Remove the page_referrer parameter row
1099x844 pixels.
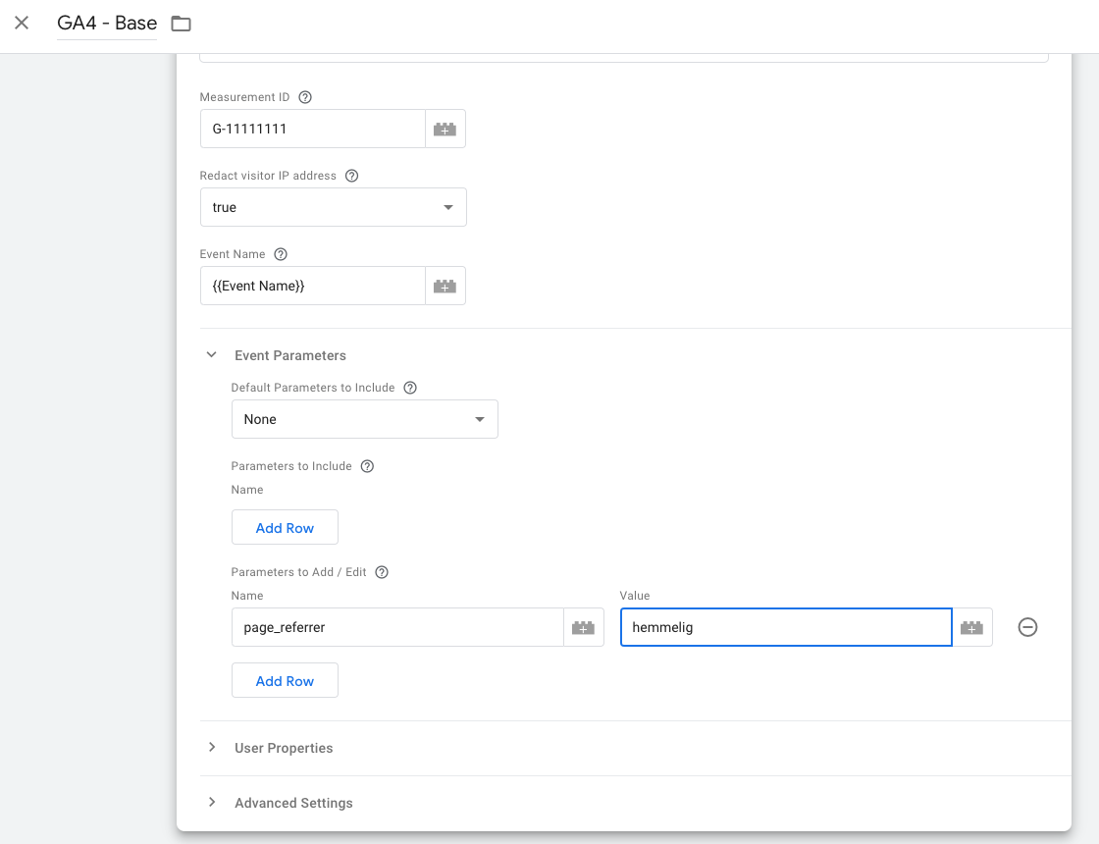[1027, 627]
